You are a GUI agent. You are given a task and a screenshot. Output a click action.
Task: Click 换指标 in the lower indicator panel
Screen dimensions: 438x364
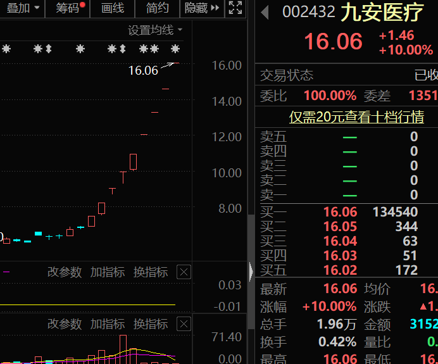(x=151, y=324)
